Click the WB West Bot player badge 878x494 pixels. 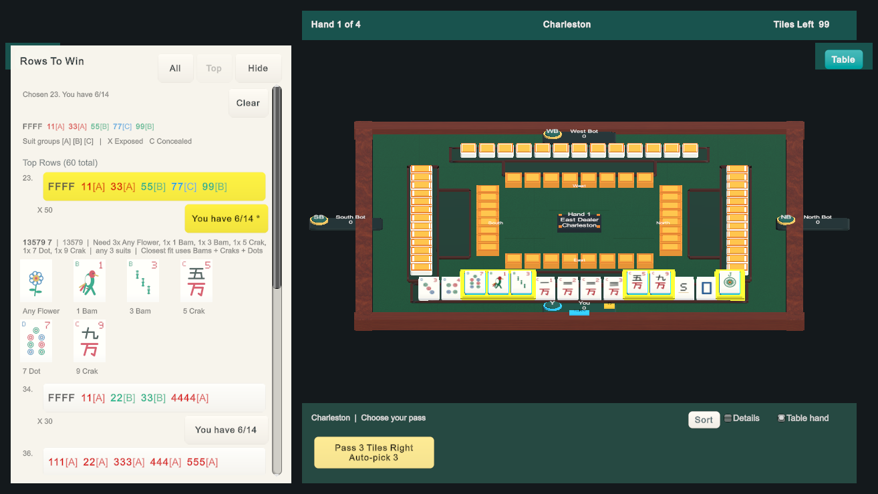[x=552, y=132]
